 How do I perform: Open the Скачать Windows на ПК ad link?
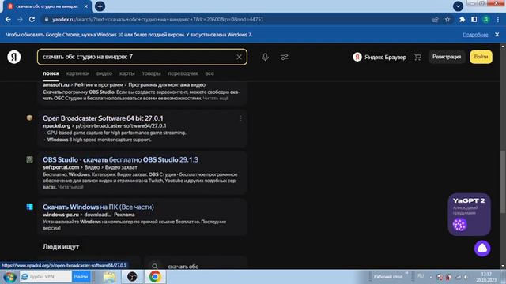[98, 207]
